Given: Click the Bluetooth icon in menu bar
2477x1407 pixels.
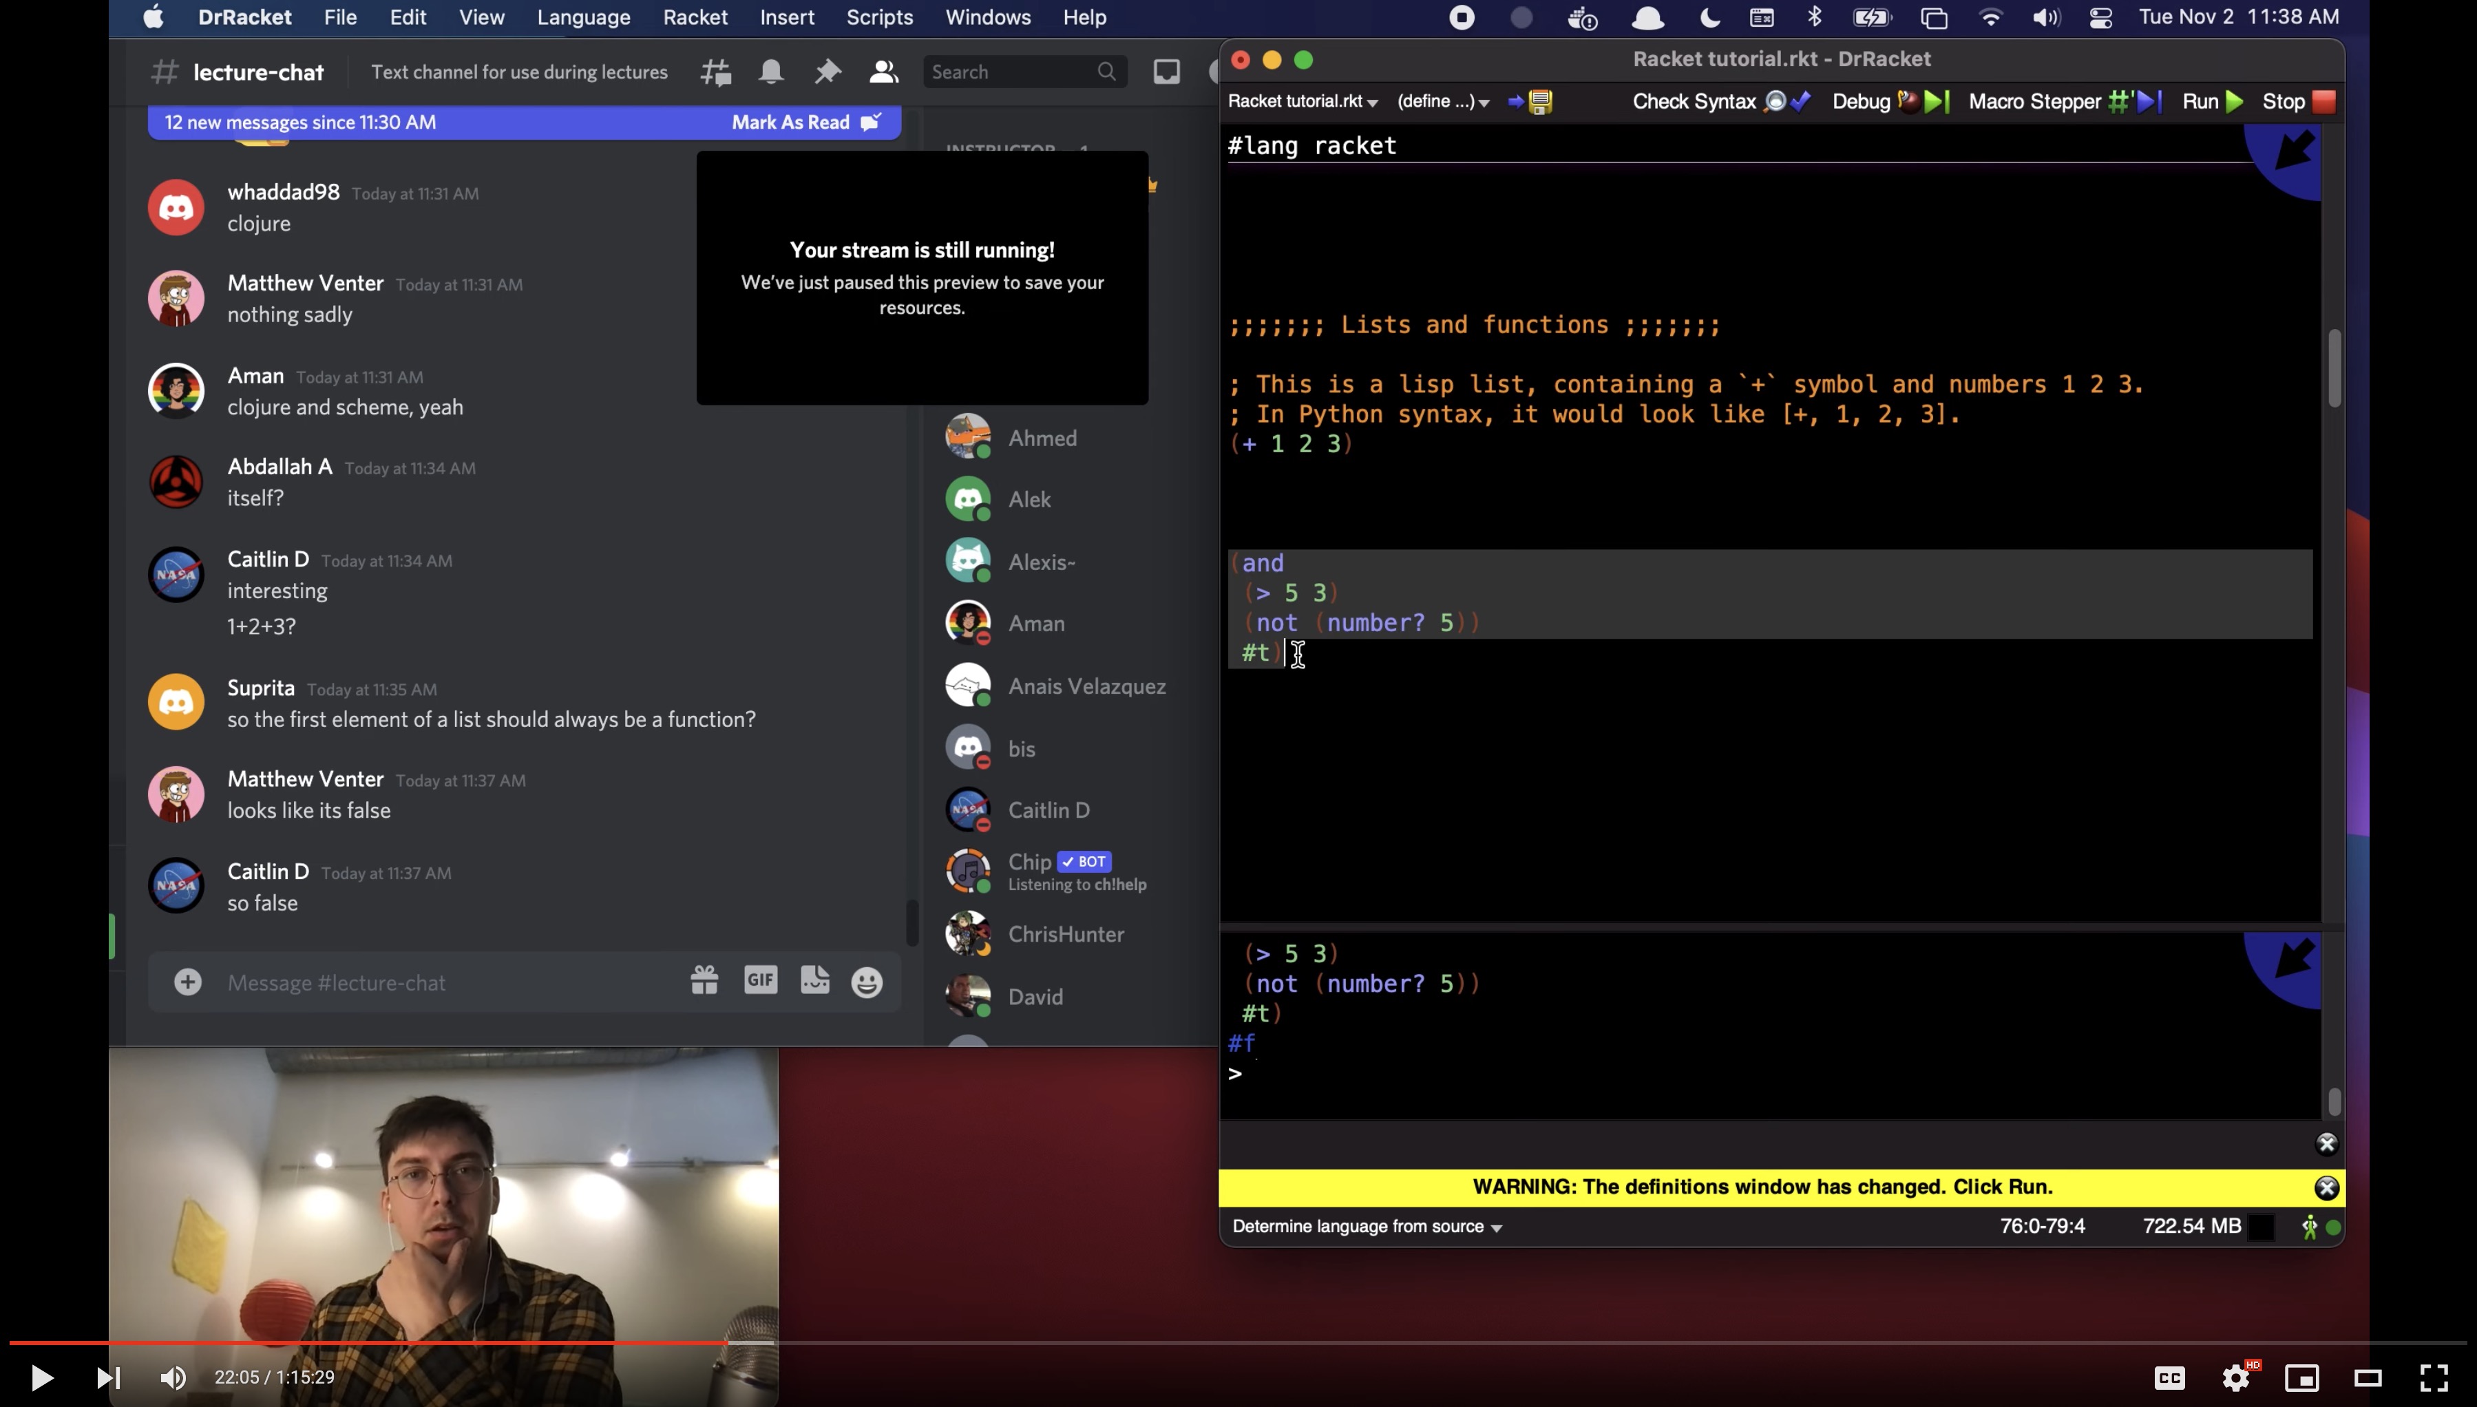Looking at the screenshot, I should pos(1814,17).
